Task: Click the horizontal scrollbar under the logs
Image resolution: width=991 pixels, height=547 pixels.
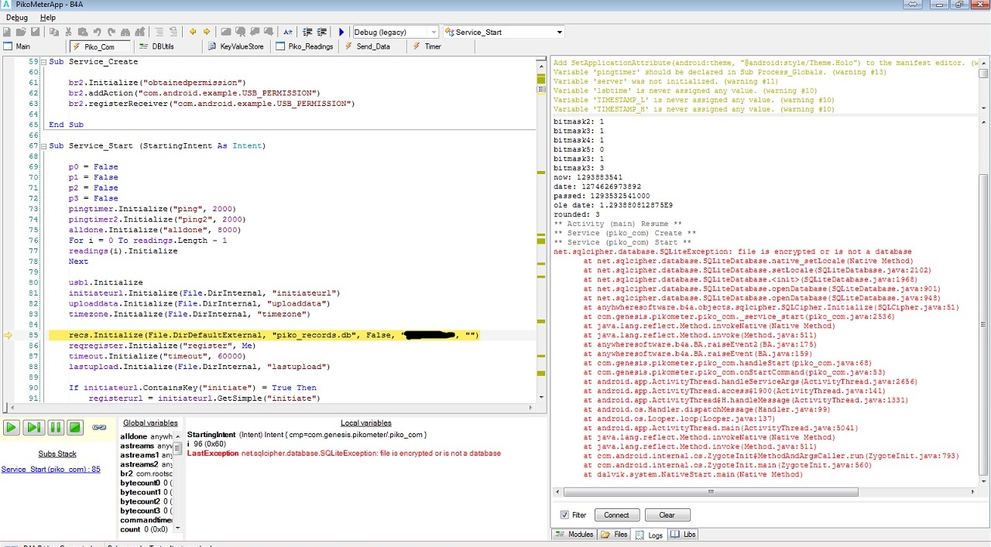Action: point(711,492)
